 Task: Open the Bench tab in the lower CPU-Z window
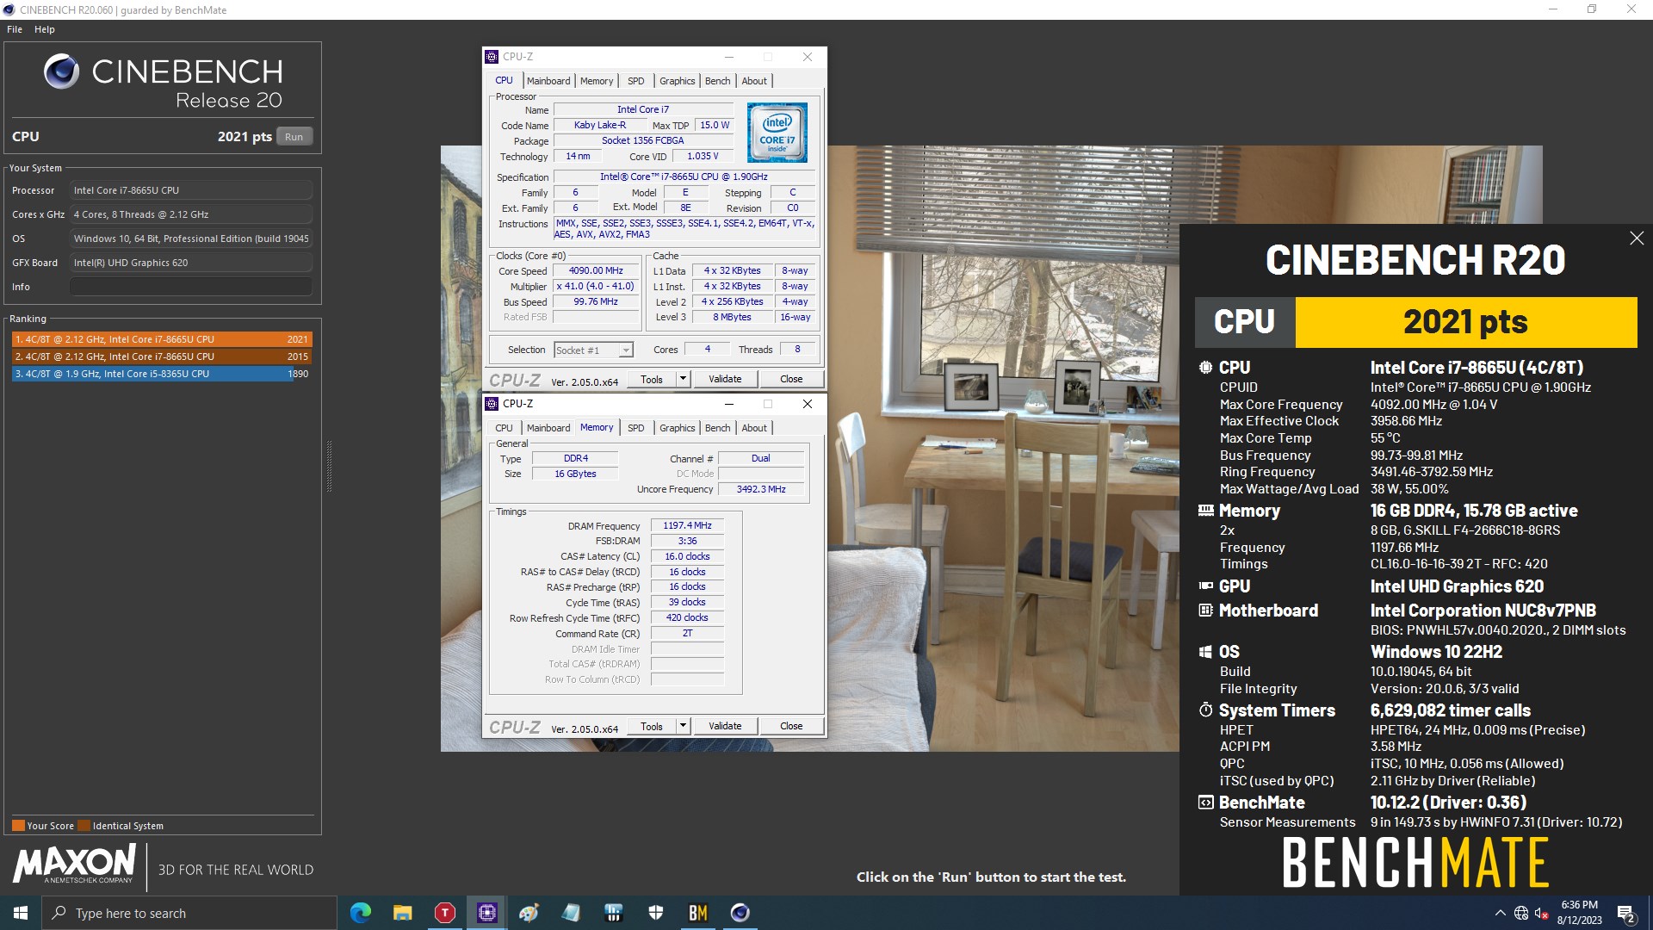point(717,428)
